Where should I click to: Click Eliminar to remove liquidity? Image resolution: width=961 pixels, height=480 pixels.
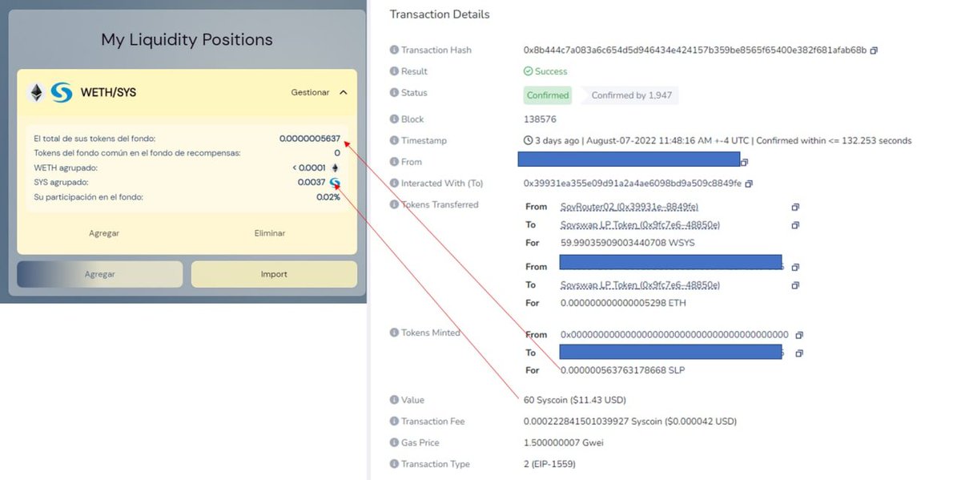click(x=269, y=233)
